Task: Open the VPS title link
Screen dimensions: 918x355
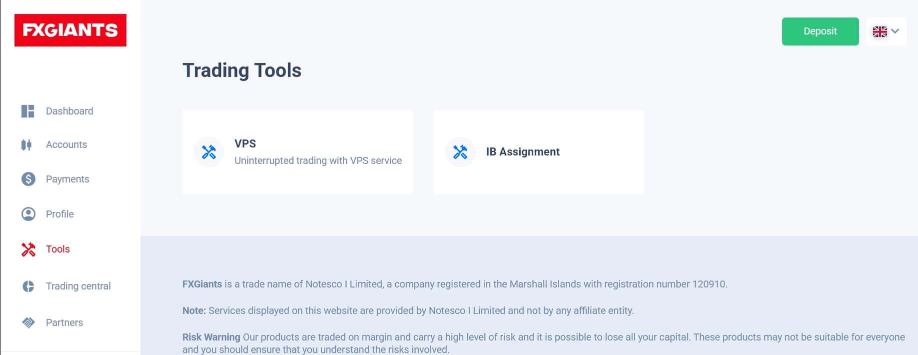Action: 245,143
